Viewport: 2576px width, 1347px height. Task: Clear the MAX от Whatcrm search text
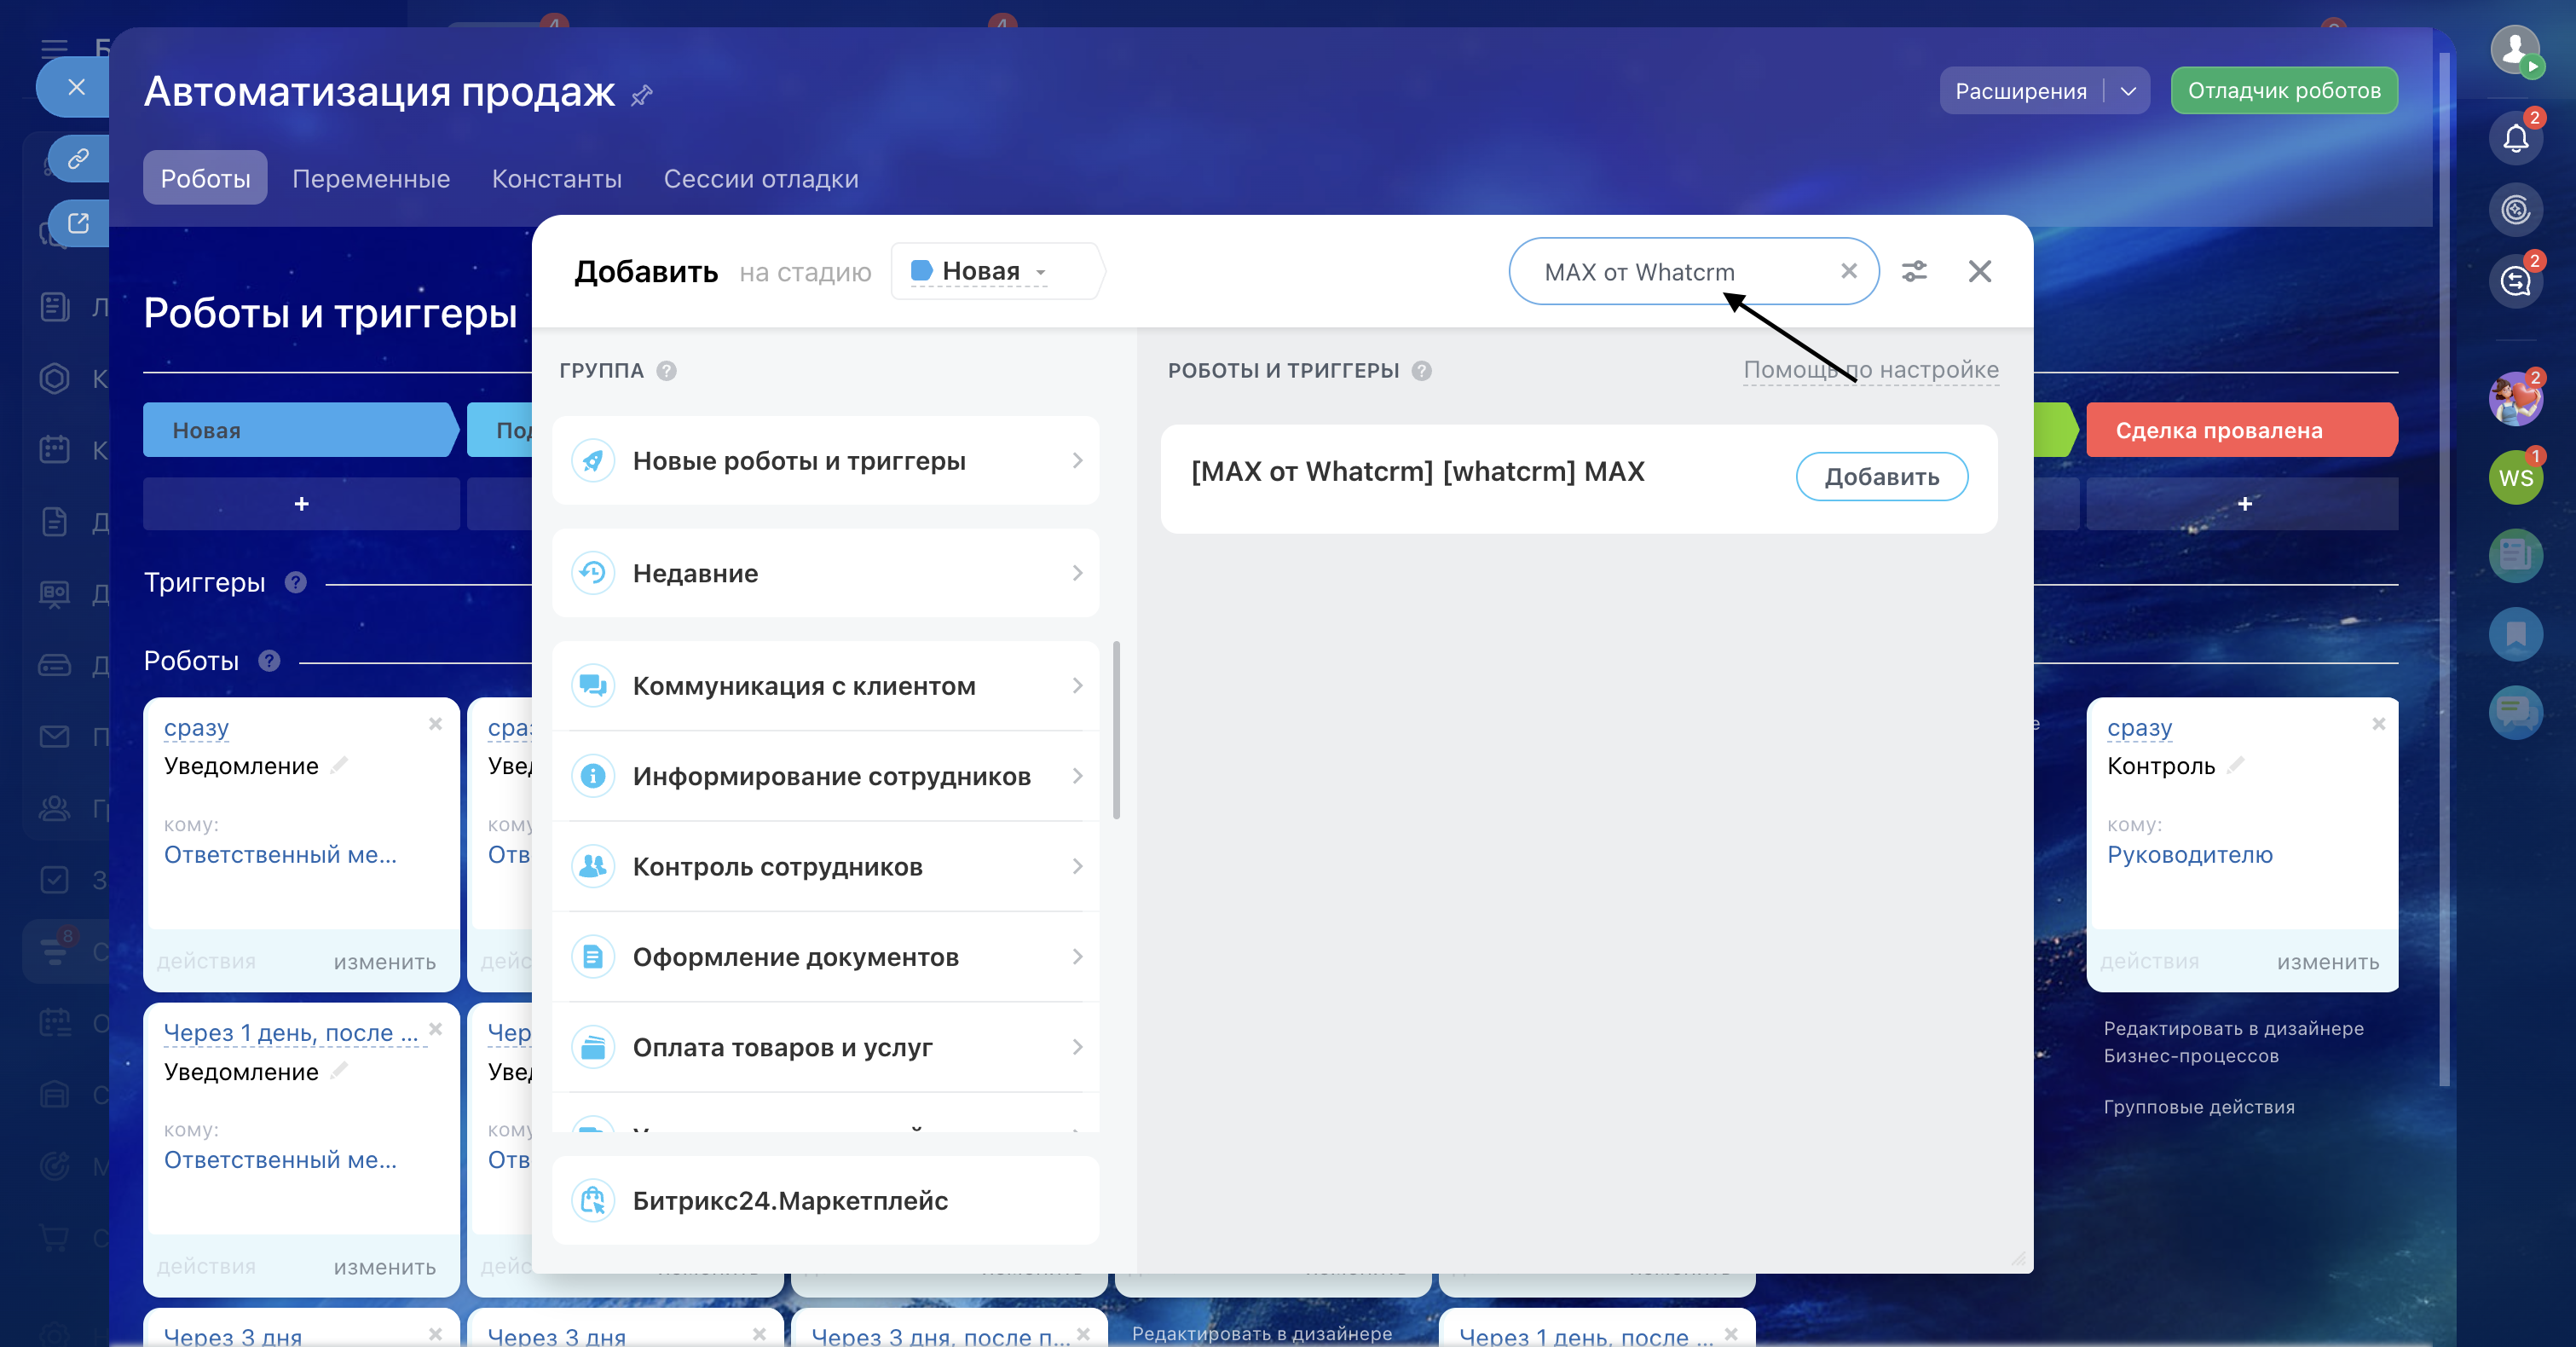click(x=1848, y=271)
